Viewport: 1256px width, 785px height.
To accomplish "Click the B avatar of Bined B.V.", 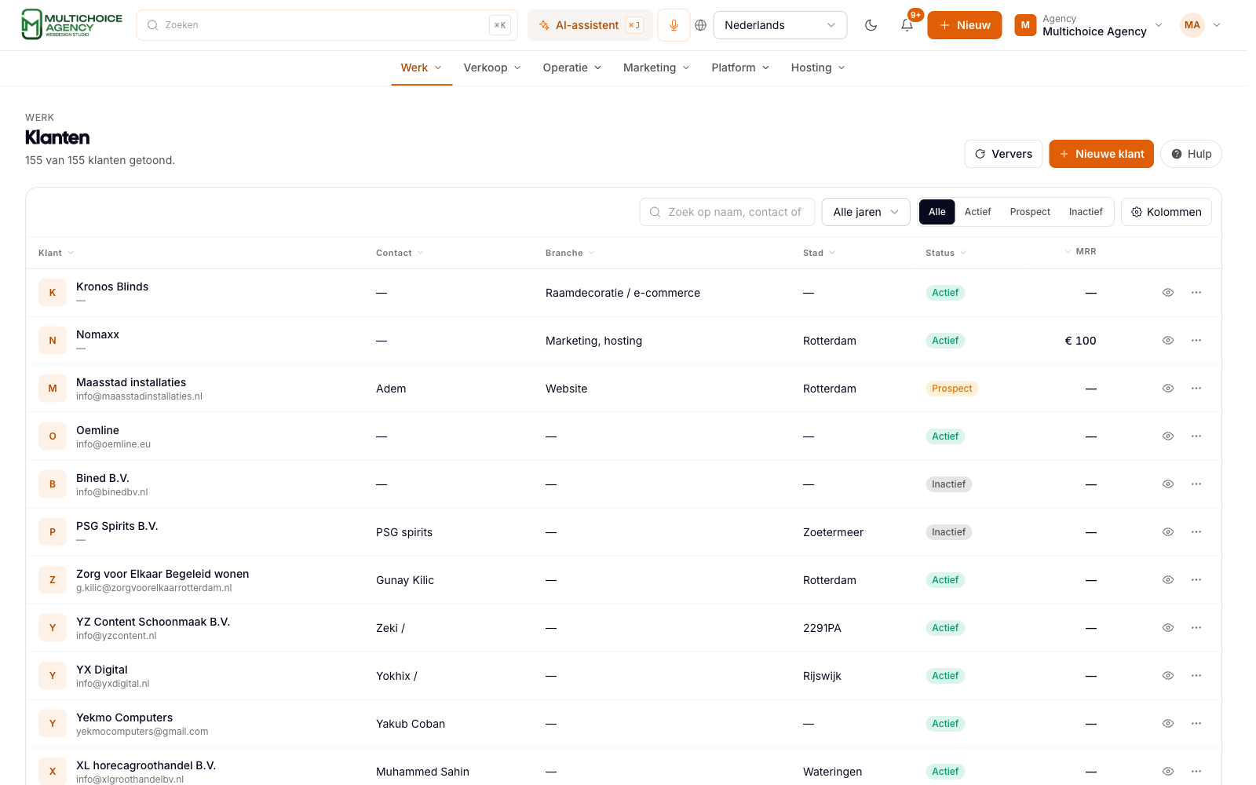I will [53, 484].
